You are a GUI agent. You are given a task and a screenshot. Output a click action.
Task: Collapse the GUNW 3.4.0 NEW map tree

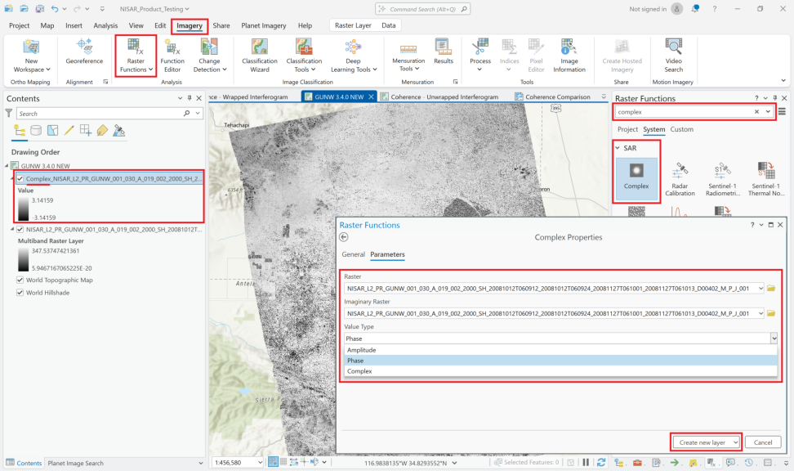pyautogui.click(x=7, y=166)
